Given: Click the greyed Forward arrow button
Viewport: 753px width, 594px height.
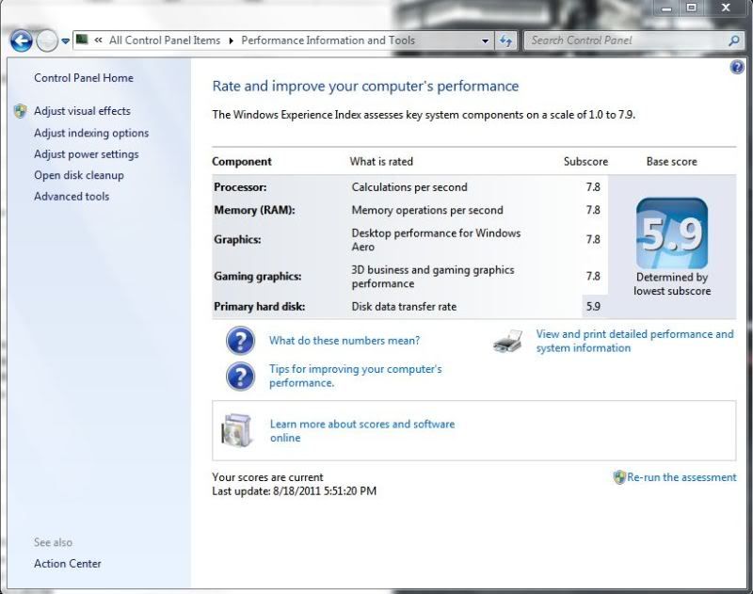Looking at the screenshot, I should pyautogui.click(x=47, y=40).
